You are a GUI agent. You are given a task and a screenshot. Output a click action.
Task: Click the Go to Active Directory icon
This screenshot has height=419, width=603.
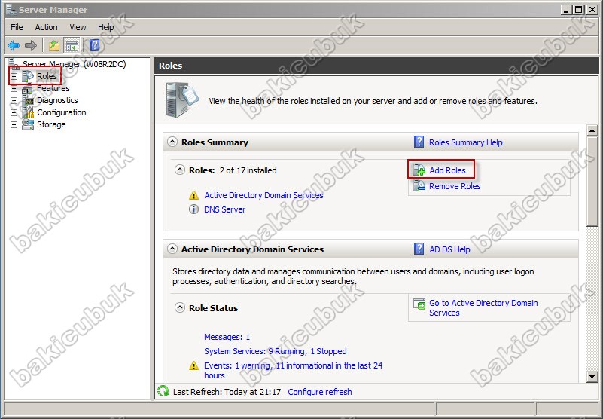click(419, 304)
